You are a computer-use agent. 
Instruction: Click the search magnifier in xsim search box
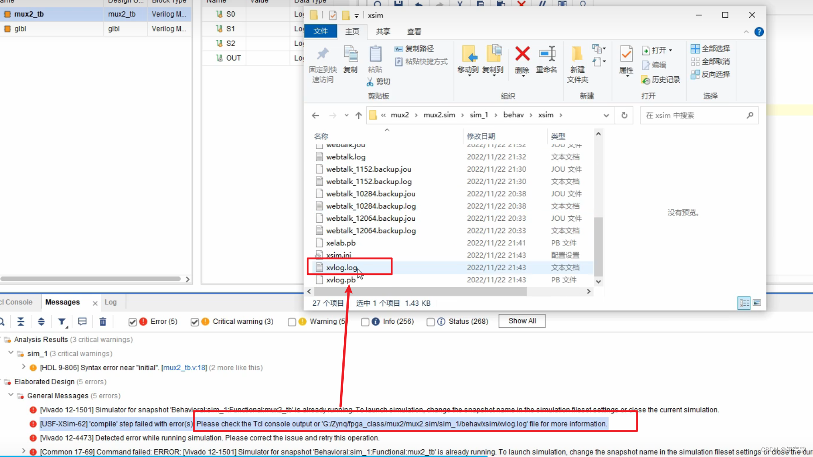(x=750, y=115)
